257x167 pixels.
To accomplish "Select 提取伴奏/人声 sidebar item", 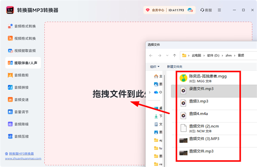I will (x=23, y=63).
